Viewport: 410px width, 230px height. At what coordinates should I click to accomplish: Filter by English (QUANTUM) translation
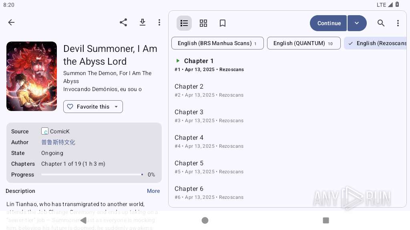click(304, 43)
